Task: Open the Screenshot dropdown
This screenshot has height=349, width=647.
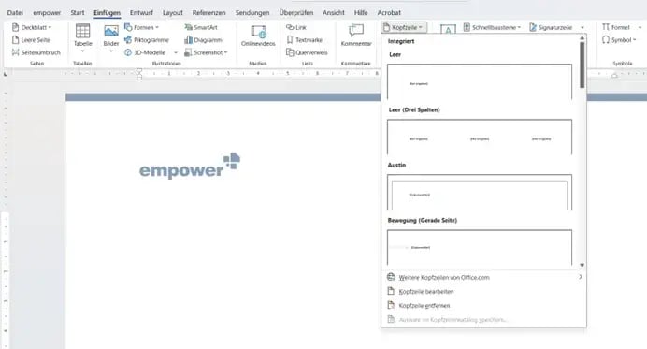Action: tap(206, 52)
